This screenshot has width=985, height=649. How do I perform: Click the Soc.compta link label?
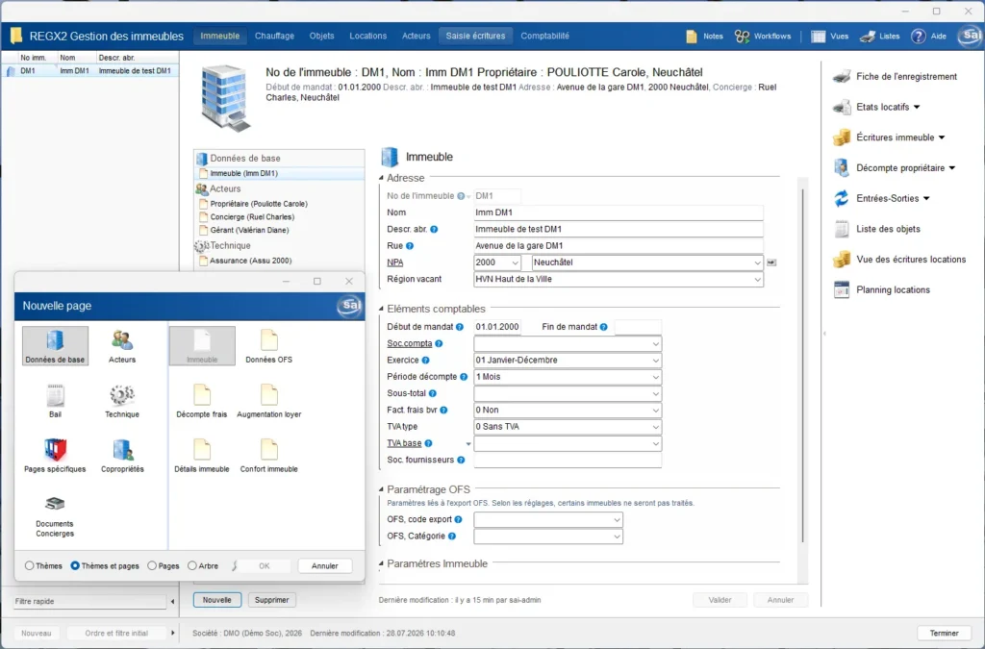click(x=410, y=343)
